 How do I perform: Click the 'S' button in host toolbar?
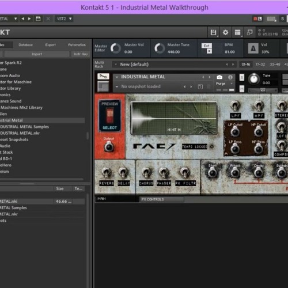click(282, 19)
